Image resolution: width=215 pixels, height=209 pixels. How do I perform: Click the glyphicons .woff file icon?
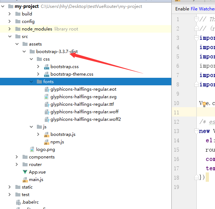click(x=47, y=112)
